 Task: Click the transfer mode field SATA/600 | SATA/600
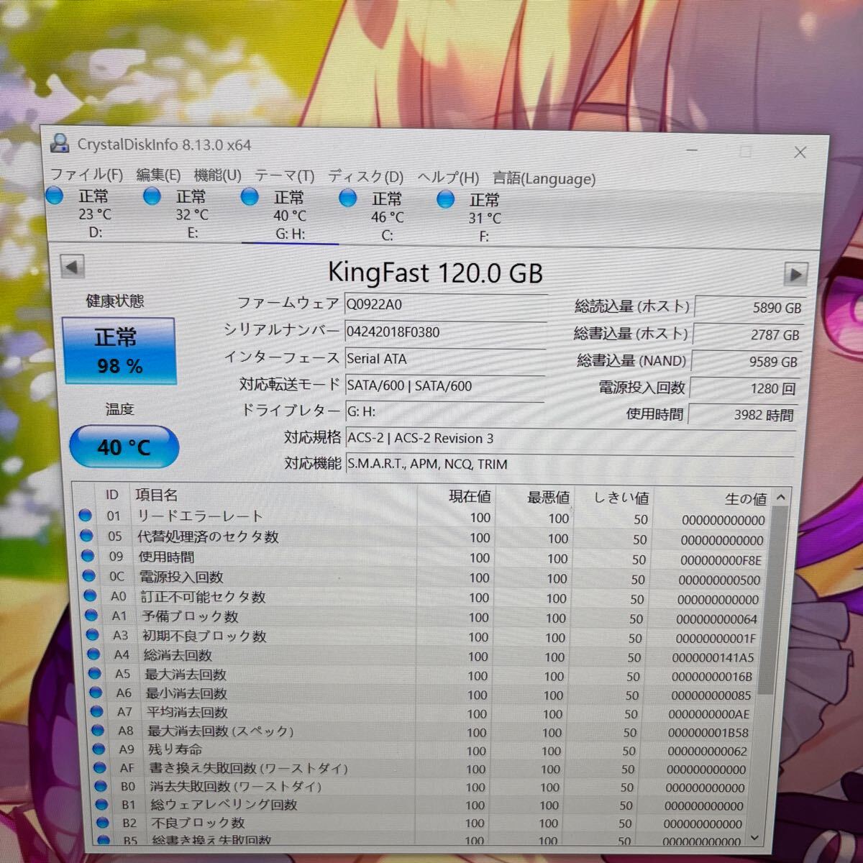click(445, 385)
